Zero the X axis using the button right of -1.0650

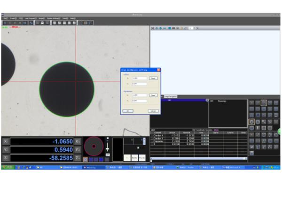(x=78, y=141)
